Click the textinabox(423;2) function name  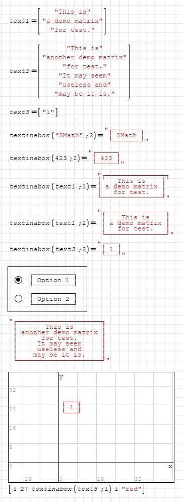coord(29,158)
